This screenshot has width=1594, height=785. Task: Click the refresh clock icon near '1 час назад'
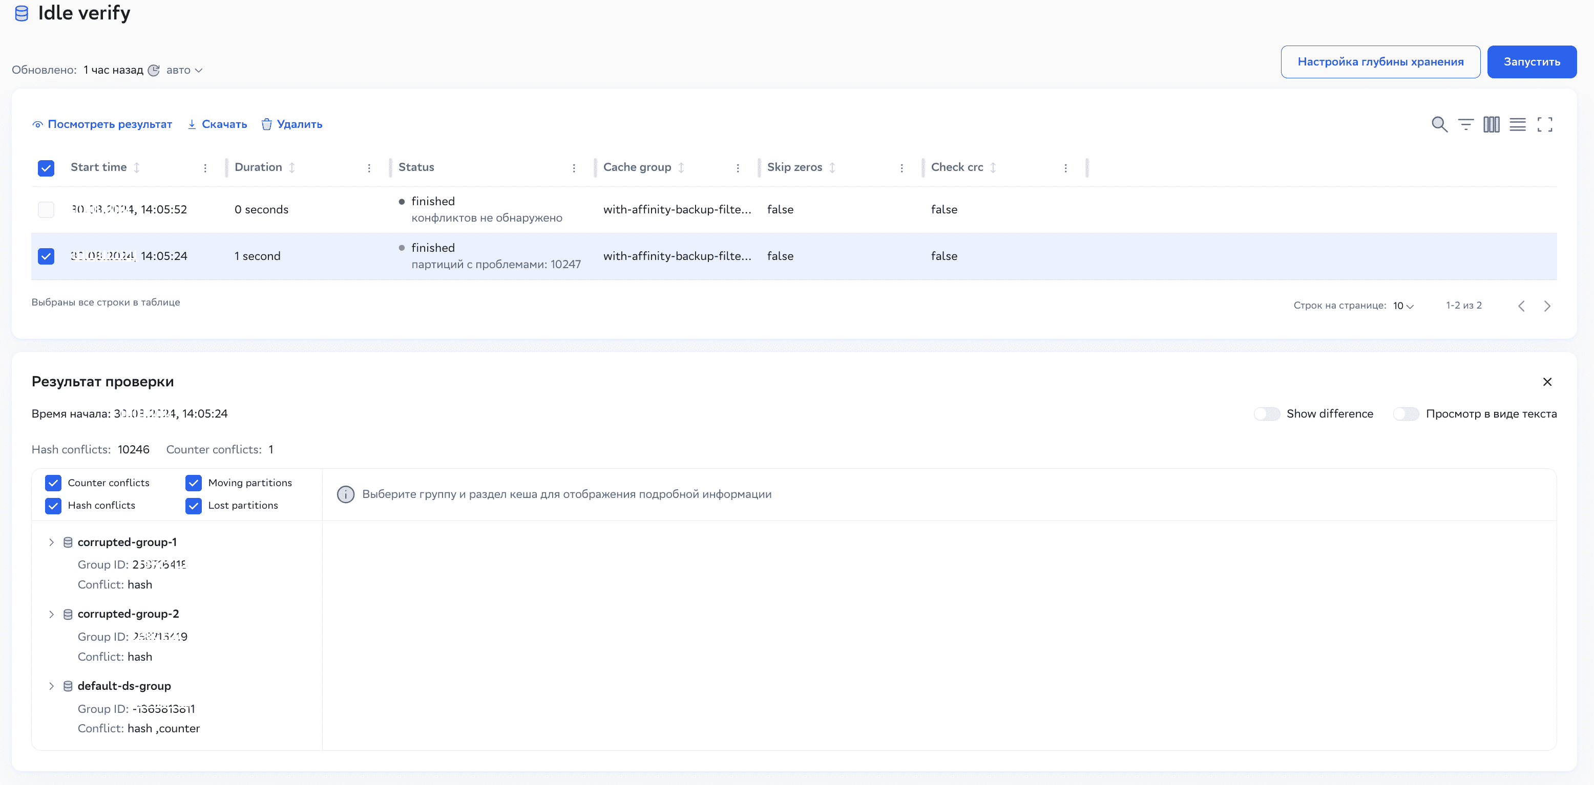154,70
